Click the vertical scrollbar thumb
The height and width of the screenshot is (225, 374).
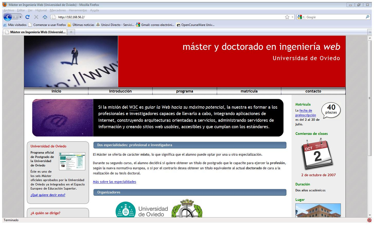370,98
